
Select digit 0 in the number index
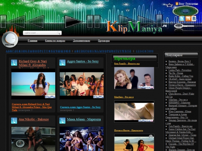(x=153, y=51)
